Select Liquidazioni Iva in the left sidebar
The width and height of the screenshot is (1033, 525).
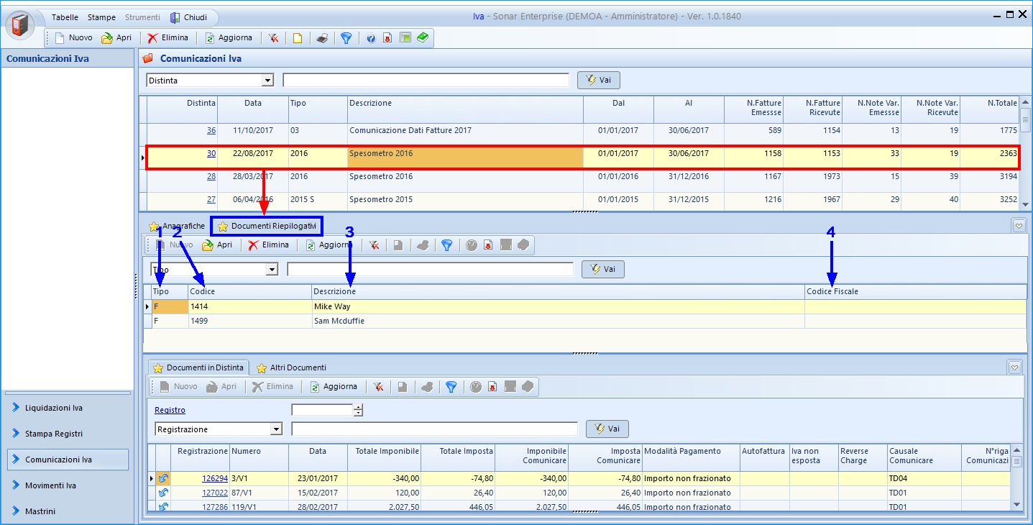(x=54, y=408)
